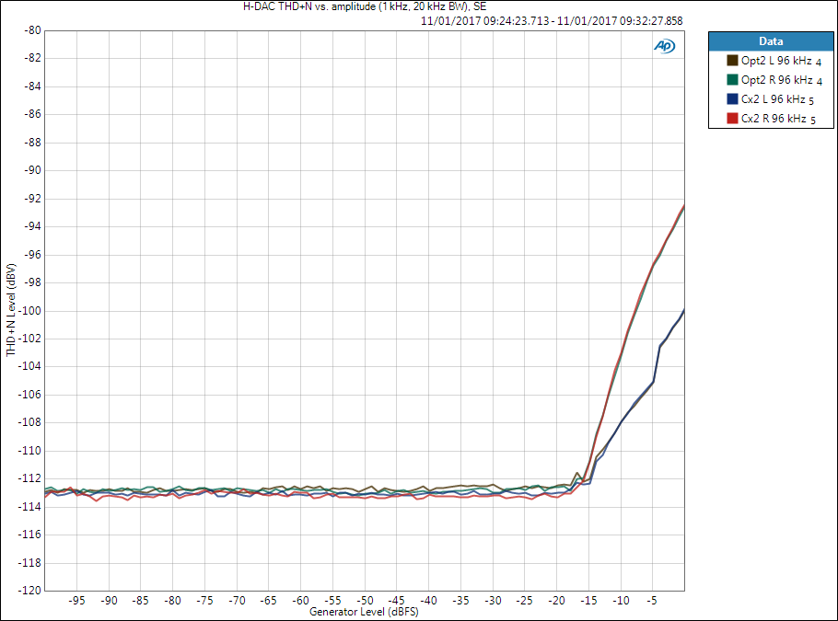This screenshot has height=621, width=838.
Task: Click the '-15' tick on the Generator Level axis
Action: (x=588, y=601)
